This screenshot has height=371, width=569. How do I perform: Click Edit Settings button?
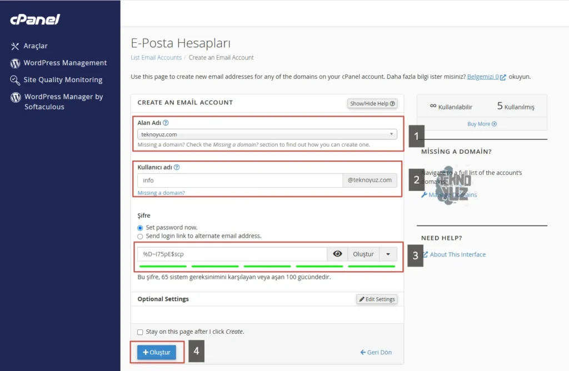click(x=377, y=299)
